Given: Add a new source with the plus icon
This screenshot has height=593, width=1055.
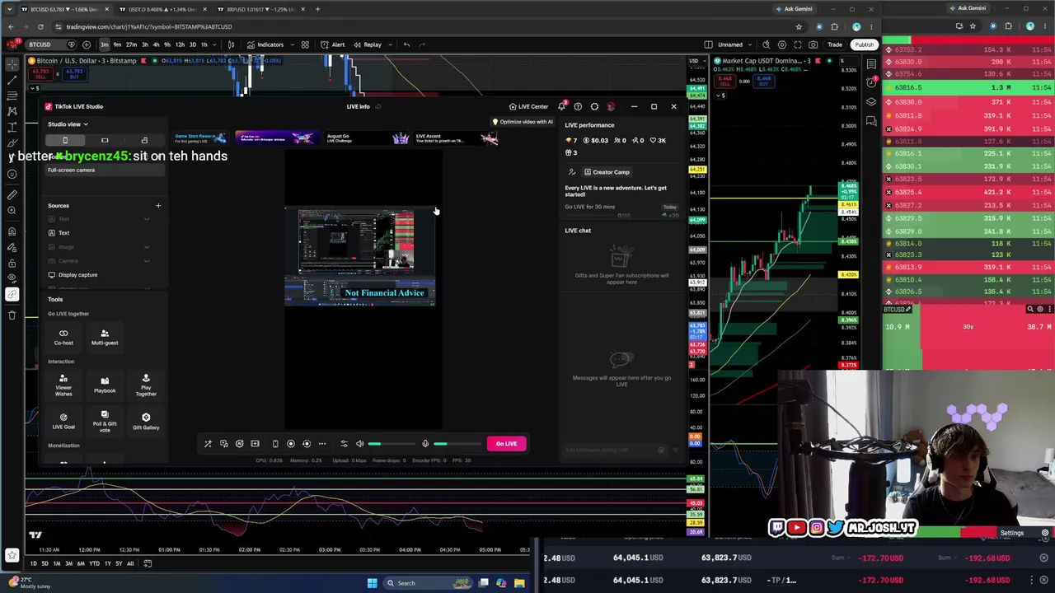Looking at the screenshot, I should pos(158,205).
